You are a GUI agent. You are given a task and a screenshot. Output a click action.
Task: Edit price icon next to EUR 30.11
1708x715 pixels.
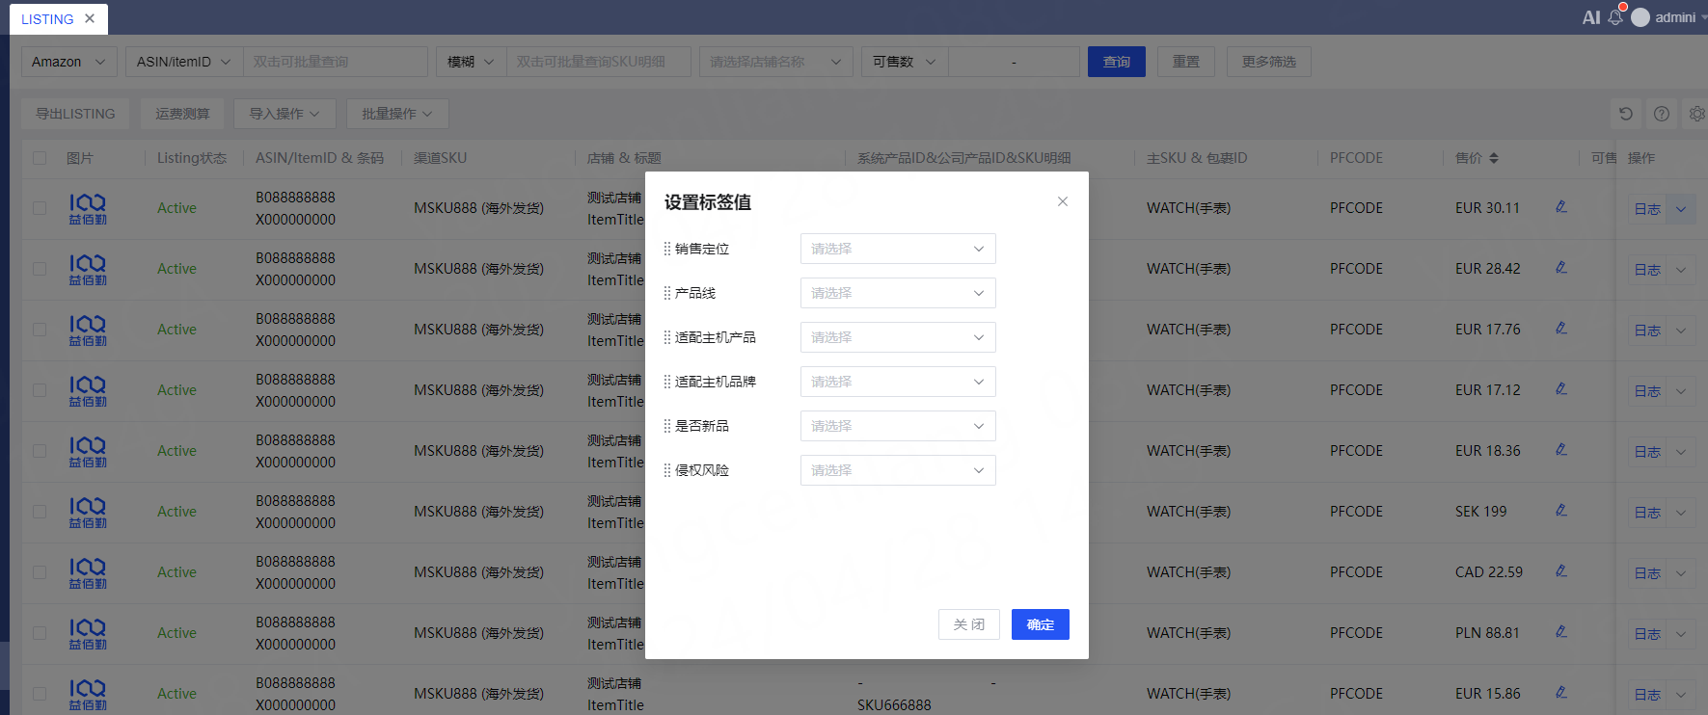(1561, 206)
